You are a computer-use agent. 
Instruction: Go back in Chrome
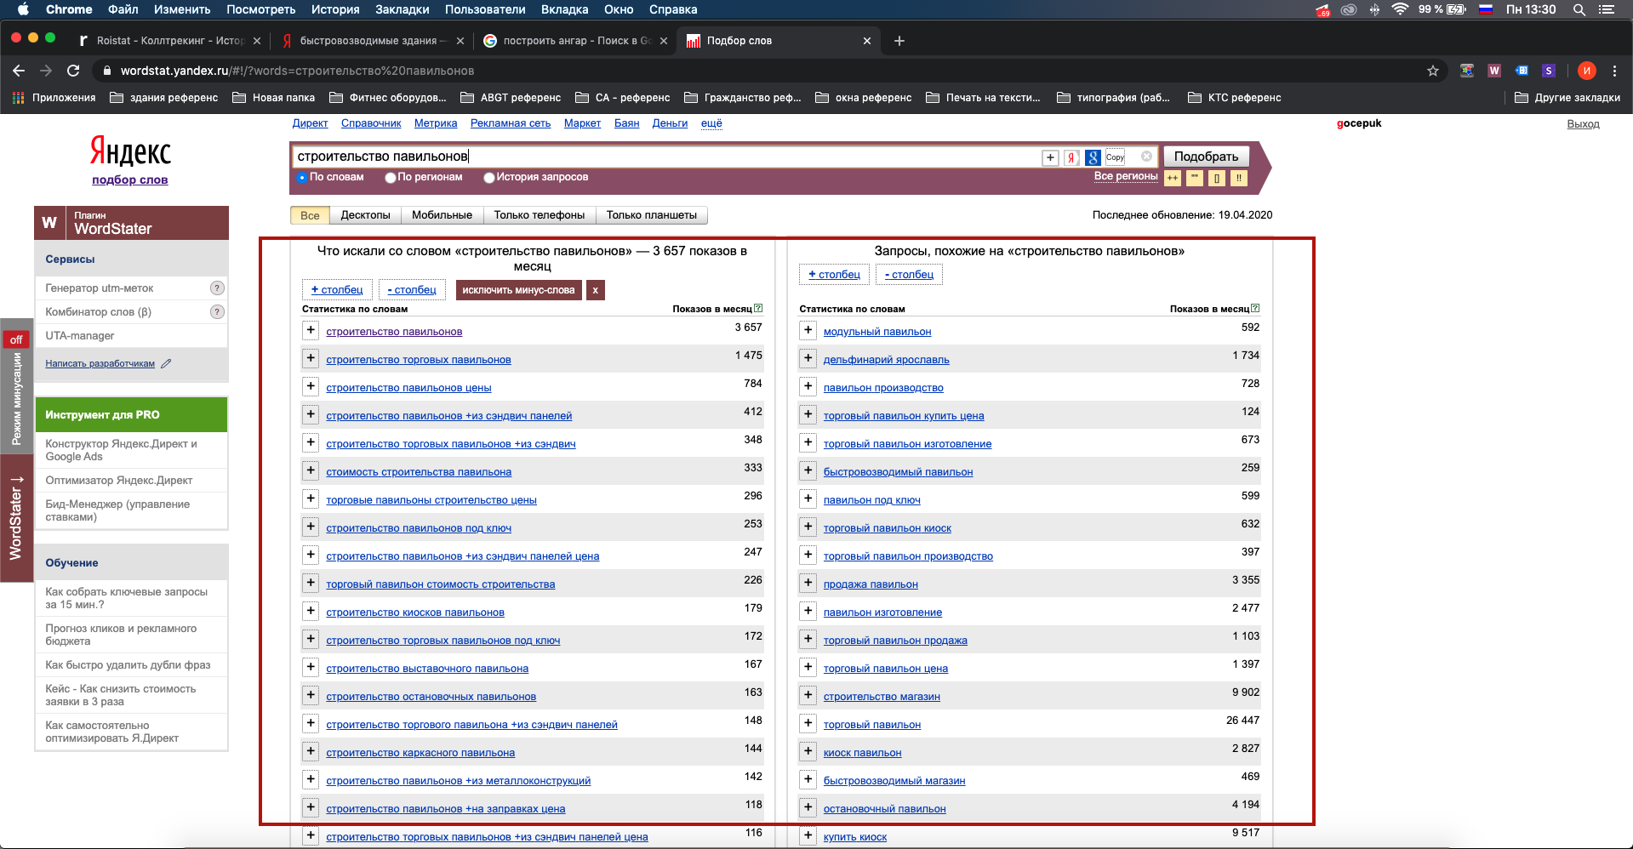tap(19, 71)
